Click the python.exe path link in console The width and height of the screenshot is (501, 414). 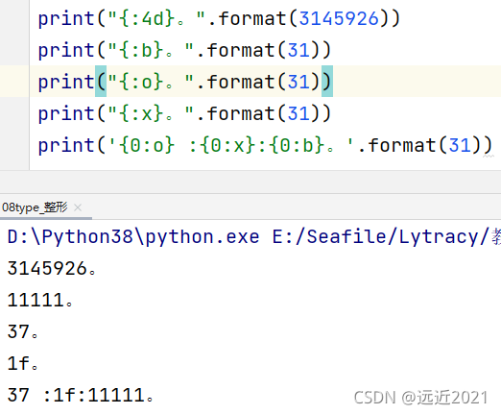tap(133, 237)
